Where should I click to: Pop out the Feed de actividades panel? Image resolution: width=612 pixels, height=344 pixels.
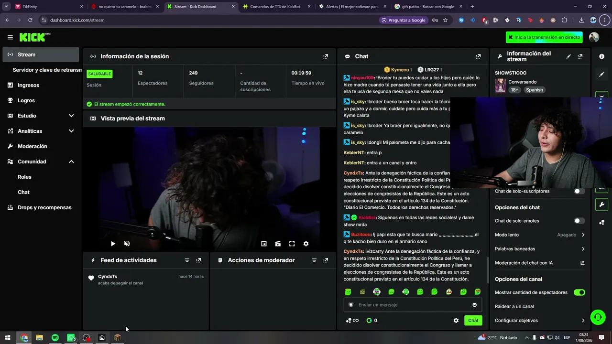tap(198, 260)
